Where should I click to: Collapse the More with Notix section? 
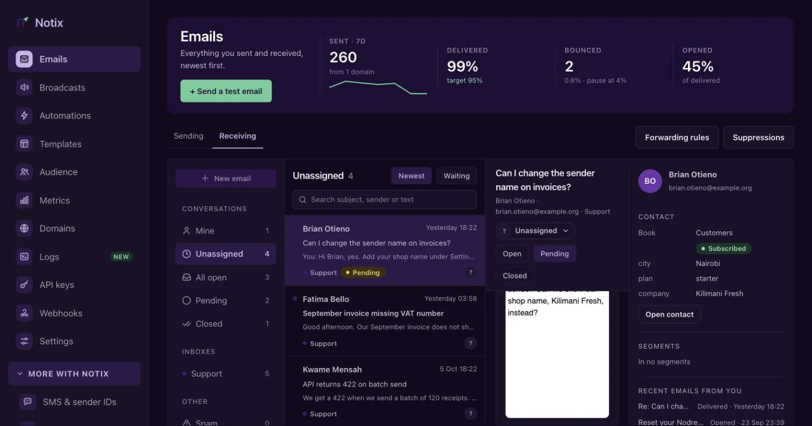74,374
